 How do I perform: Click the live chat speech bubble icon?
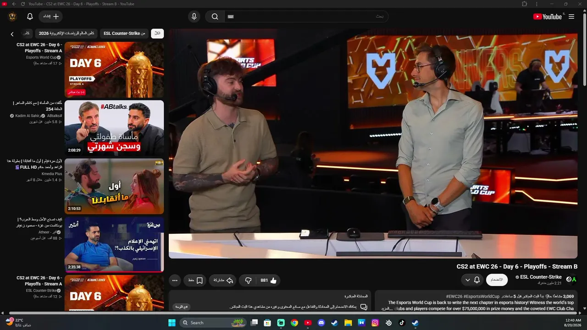coord(364,307)
